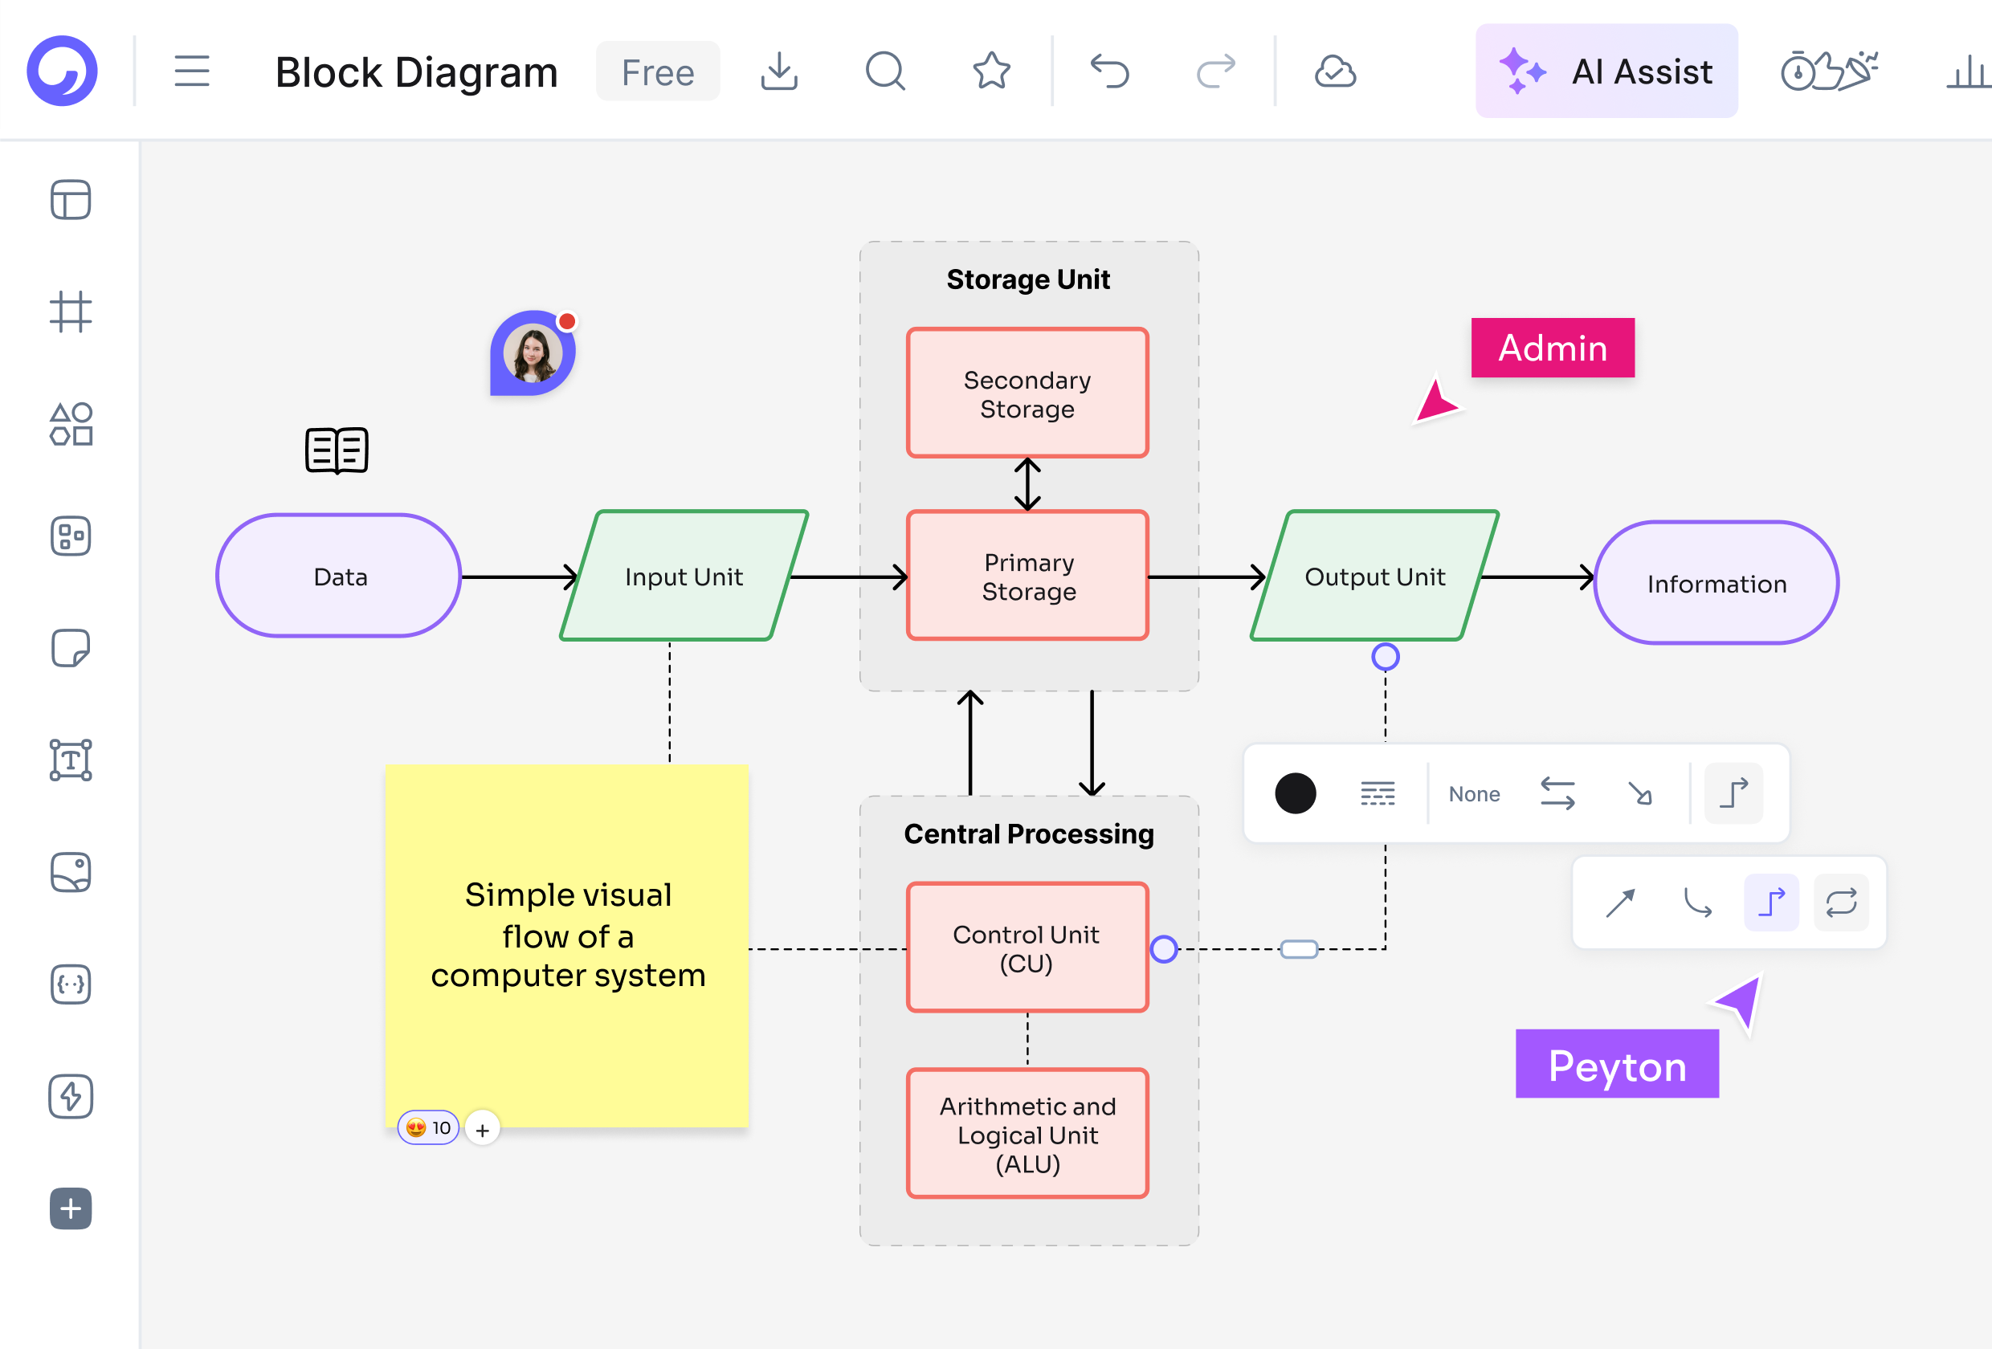Click the connector midpoint handle
The width and height of the screenshot is (1992, 1349).
pos(1300,949)
